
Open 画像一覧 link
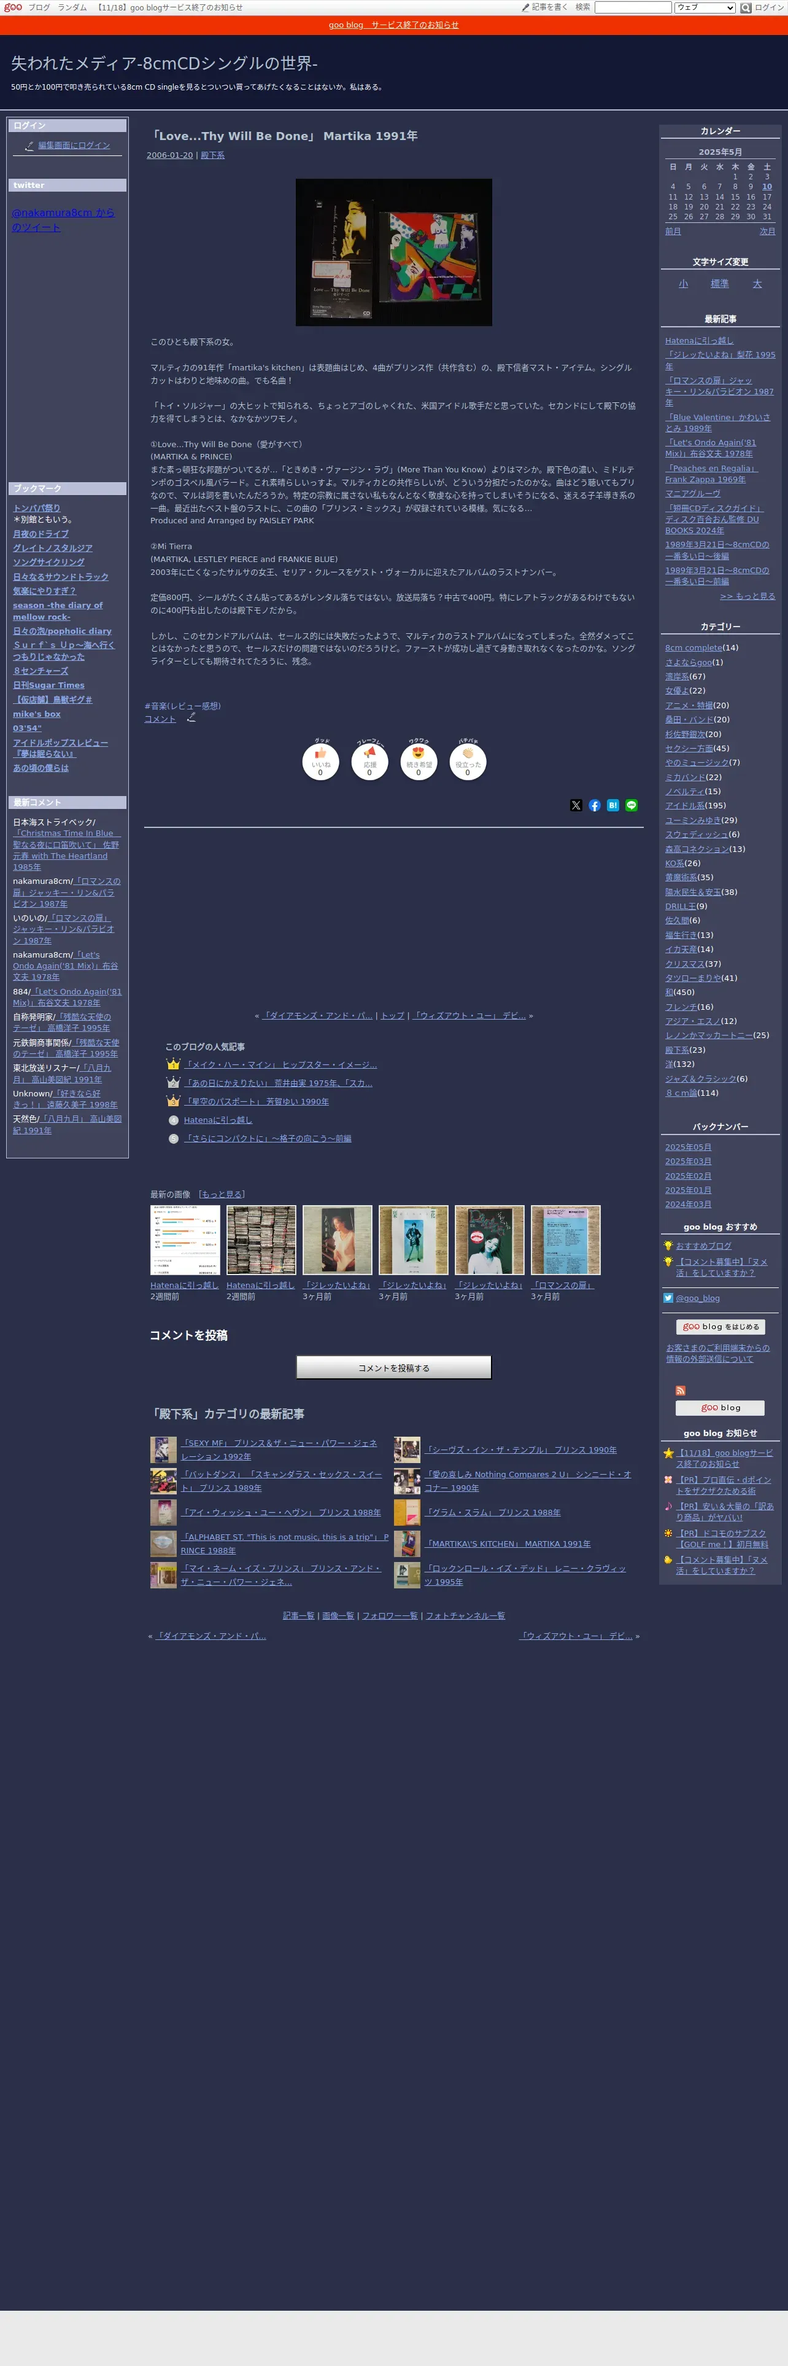pyautogui.click(x=338, y=1615)
